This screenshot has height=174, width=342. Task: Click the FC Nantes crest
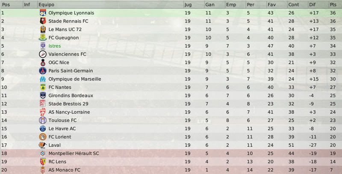43,87
